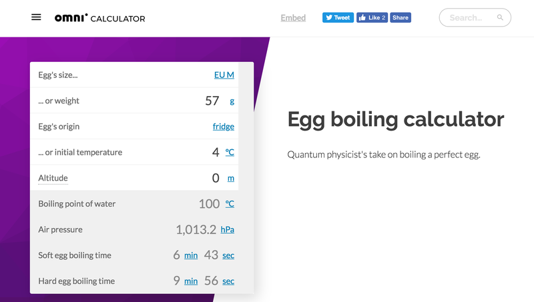Edit the initial temperature value 4
534x302 pixels.
[216, 152]
